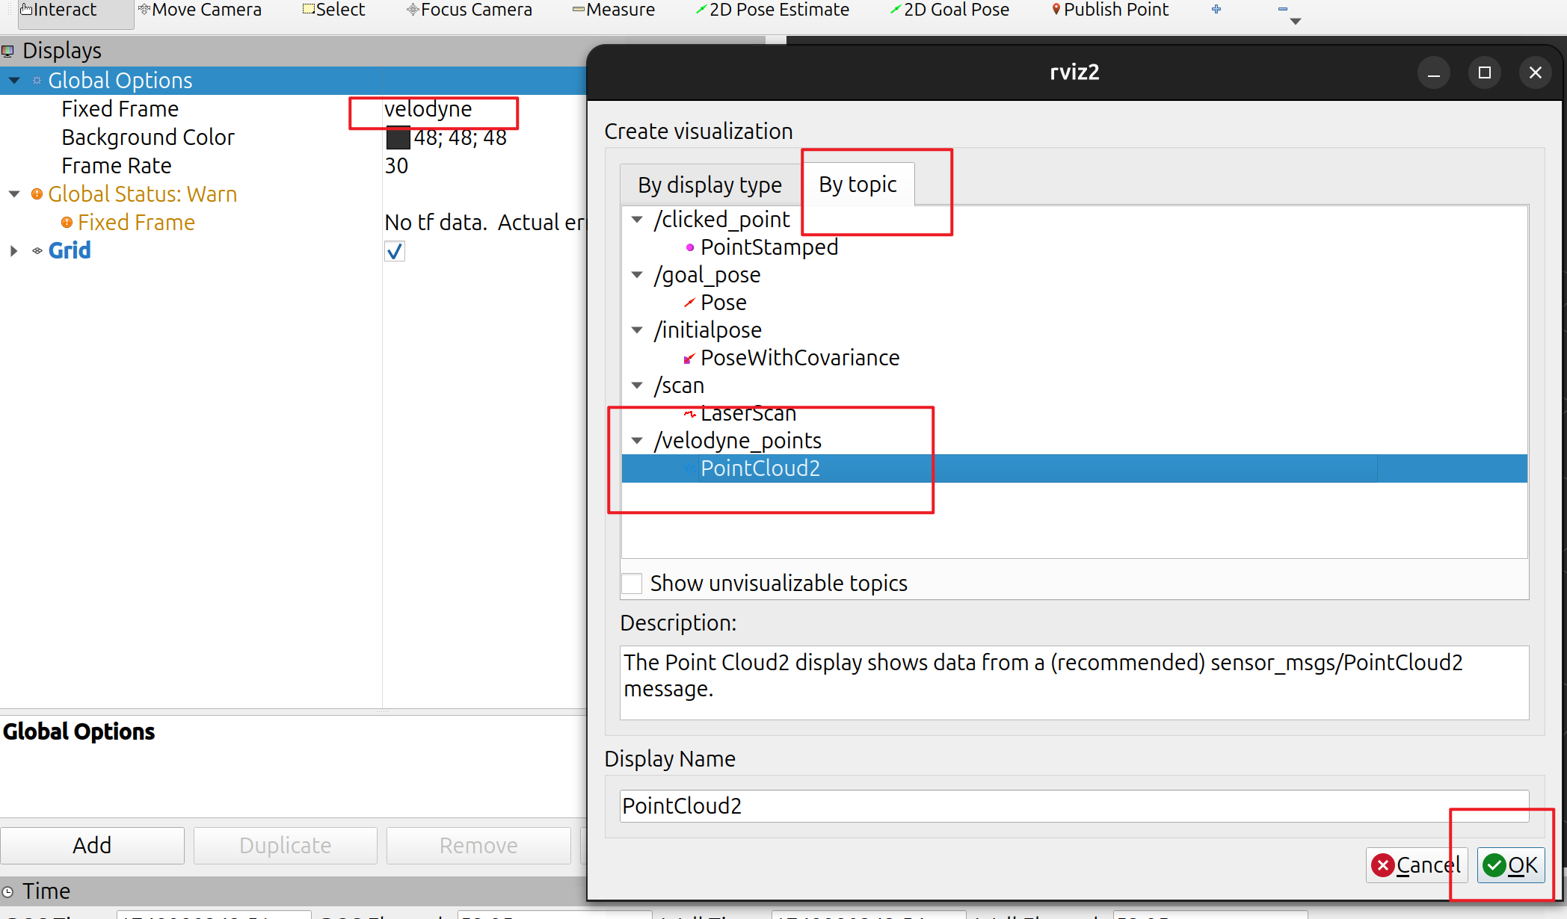The image size is (1567, 919).
Task: Collapse the /velodyne_points topic tree
Action: (x=637, y=441)
